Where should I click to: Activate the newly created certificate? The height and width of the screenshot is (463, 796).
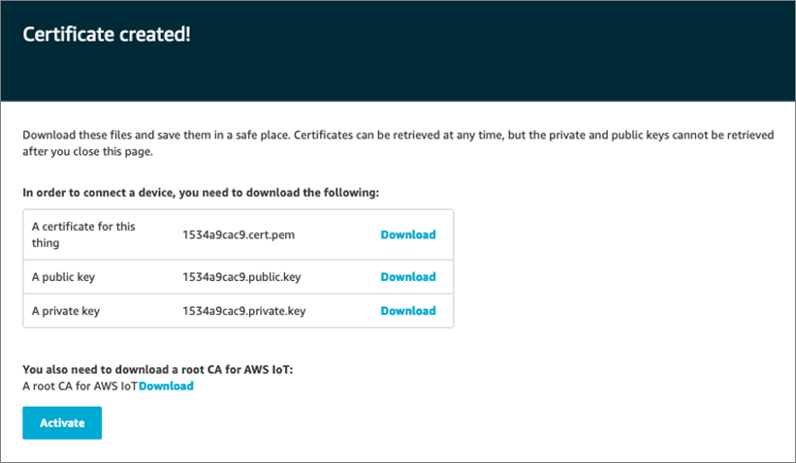coord(62,423)
